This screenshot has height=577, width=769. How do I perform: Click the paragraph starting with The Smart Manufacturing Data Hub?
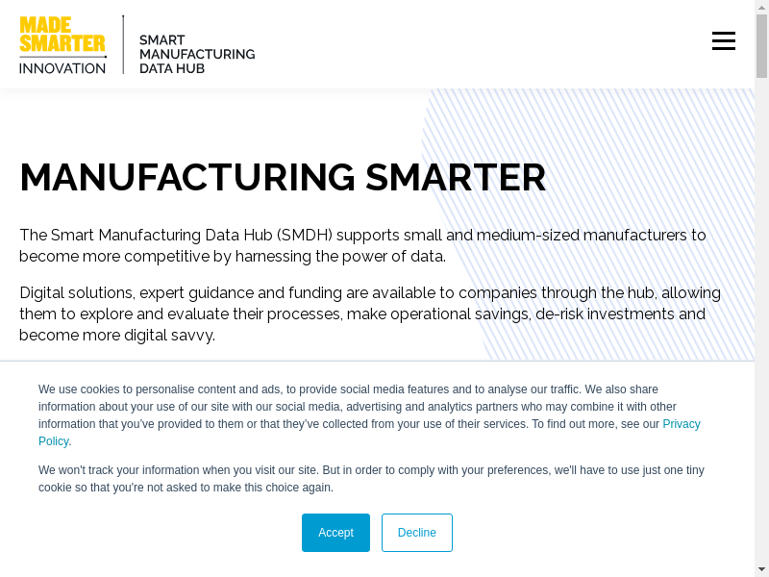pos(362,245)
